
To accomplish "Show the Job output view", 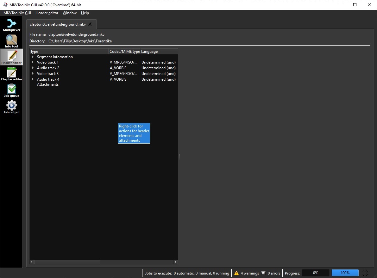I will point(11,107).
